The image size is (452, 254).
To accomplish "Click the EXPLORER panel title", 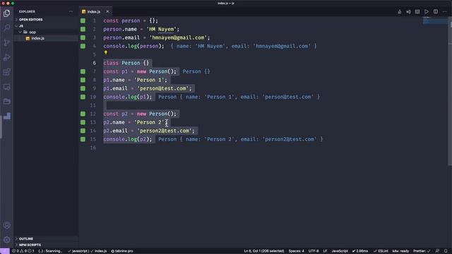I will [27, 11].
